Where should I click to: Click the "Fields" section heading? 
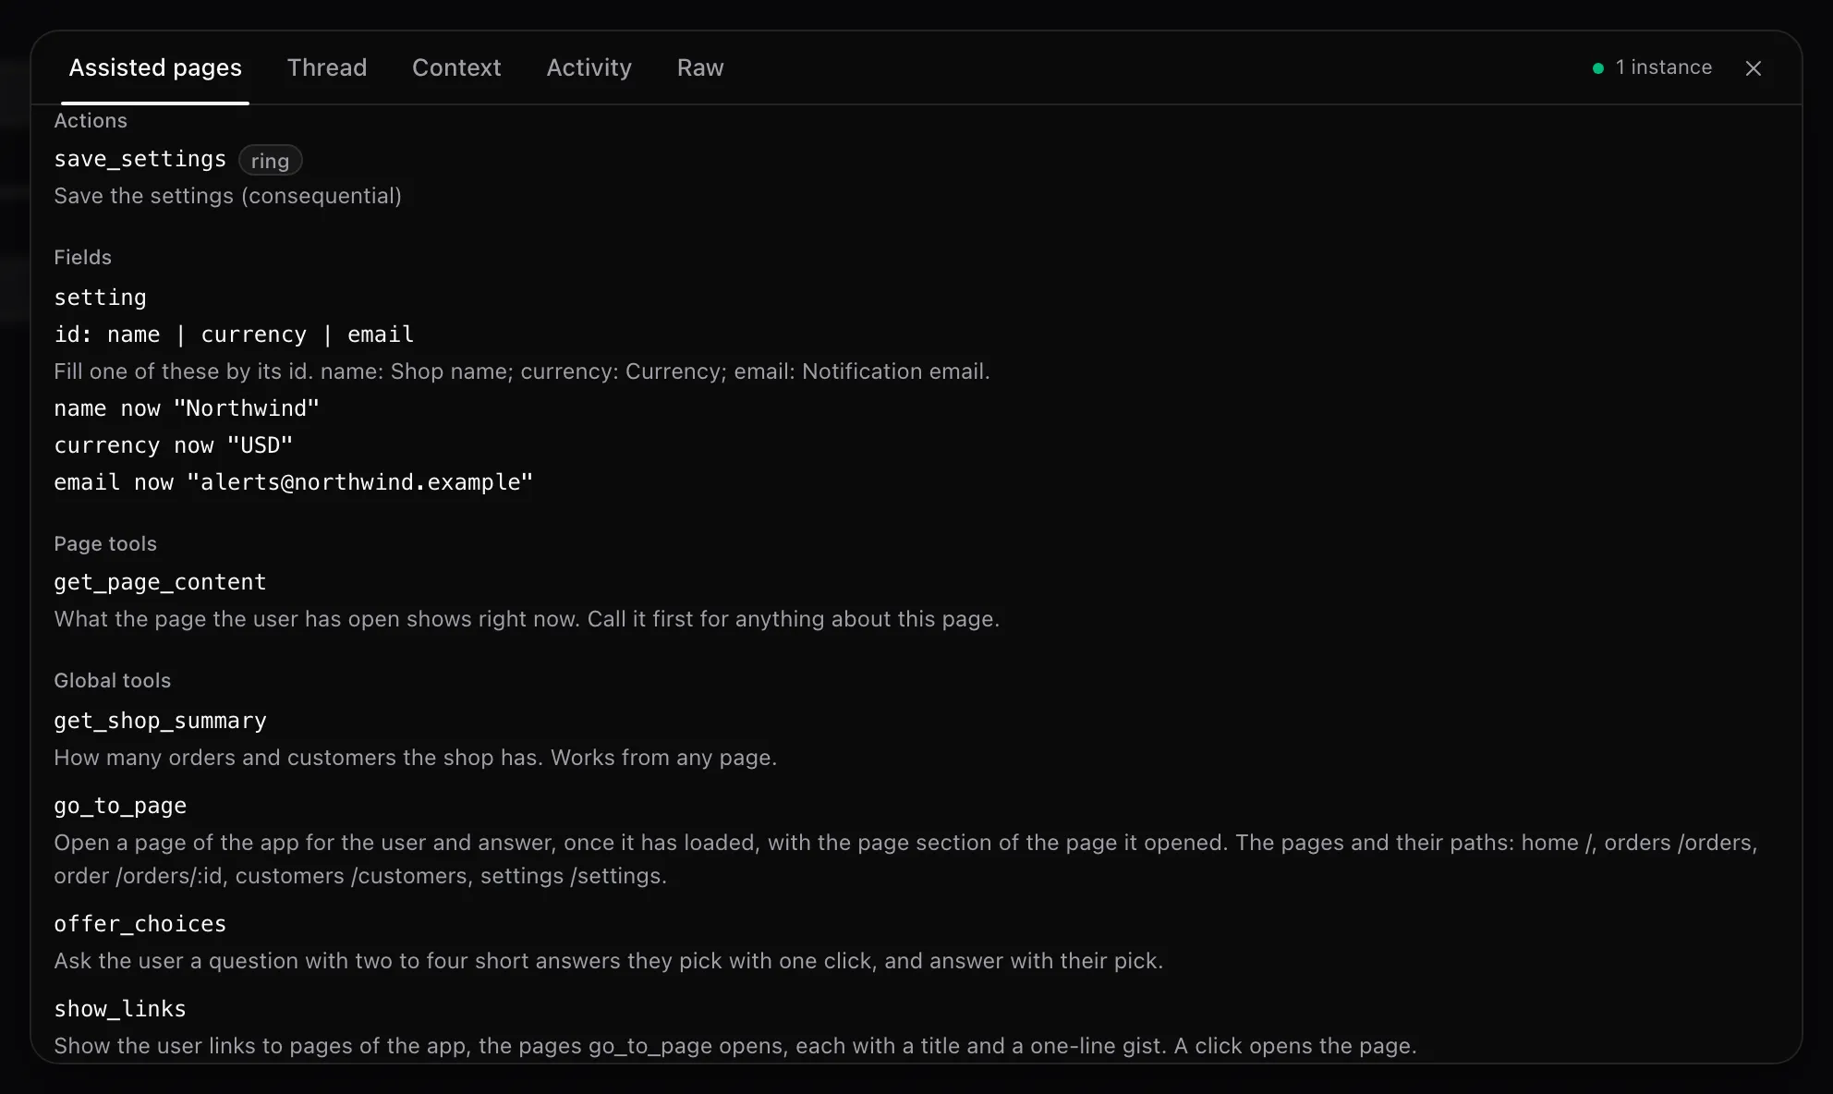82,258
